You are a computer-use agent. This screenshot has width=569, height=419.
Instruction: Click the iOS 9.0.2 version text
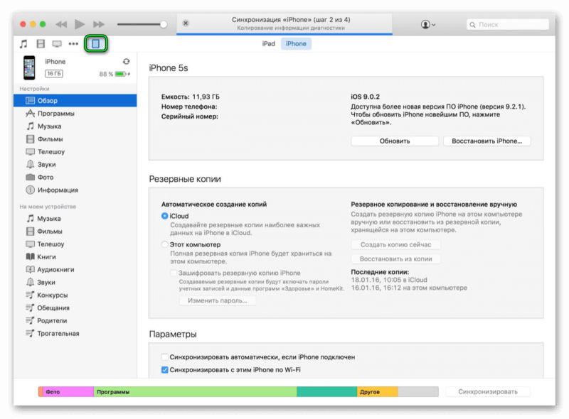(x=365, y=97)
